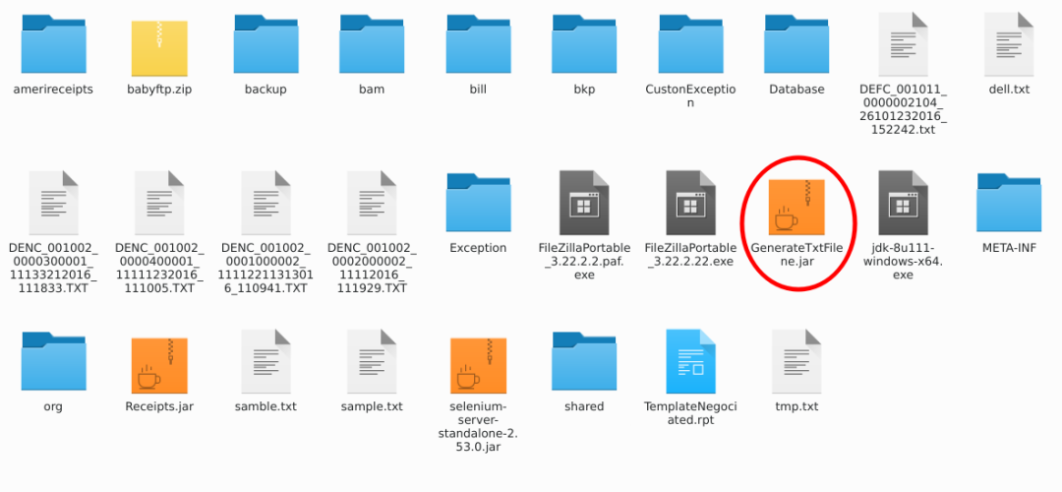Screen dimensions: 1062x492
Task: Click the 'jdk-8u111-windows-x64.exe' file name
Action: click(903, 261)
